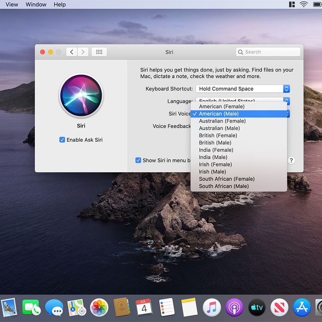The image size is (322, 322).
Task: Pick Australian (Male) voice
Action: 239,128
